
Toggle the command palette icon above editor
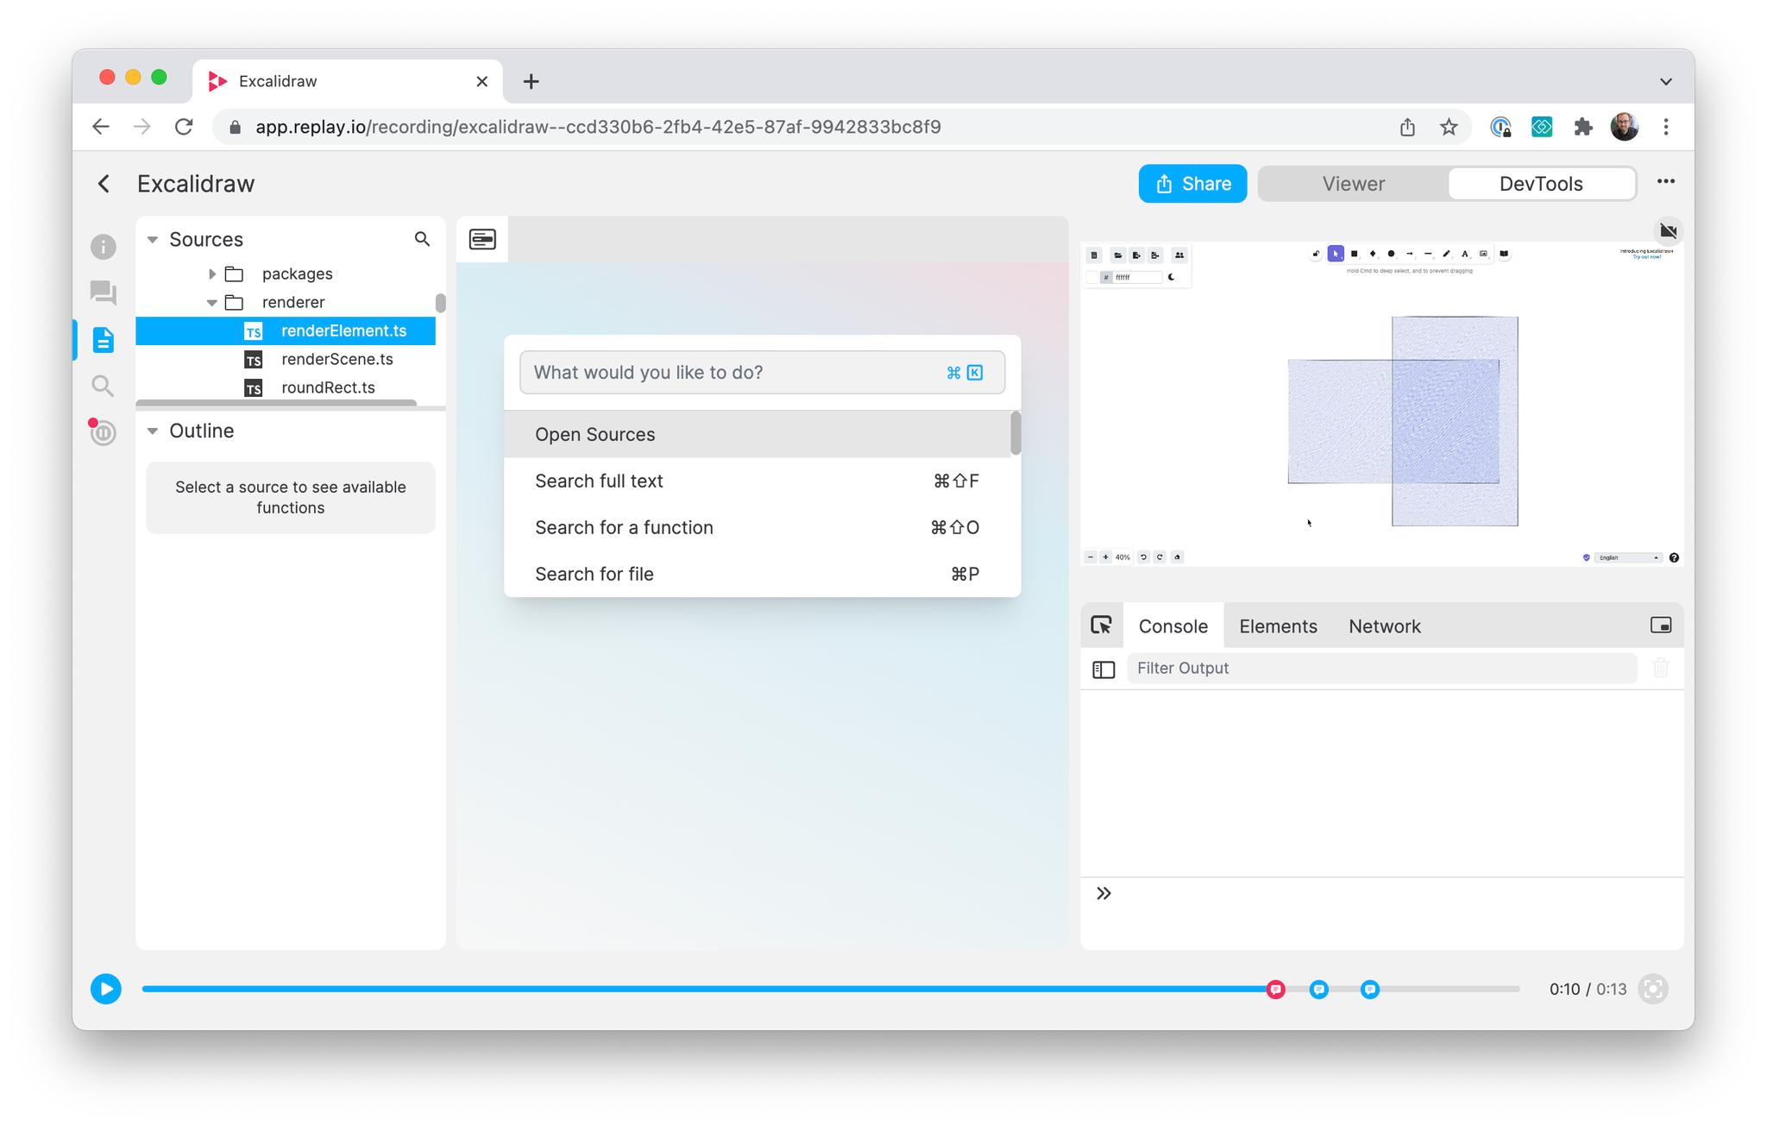(x=482, y=239)
